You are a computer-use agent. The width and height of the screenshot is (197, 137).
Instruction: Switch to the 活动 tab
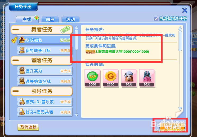[70, 19]
